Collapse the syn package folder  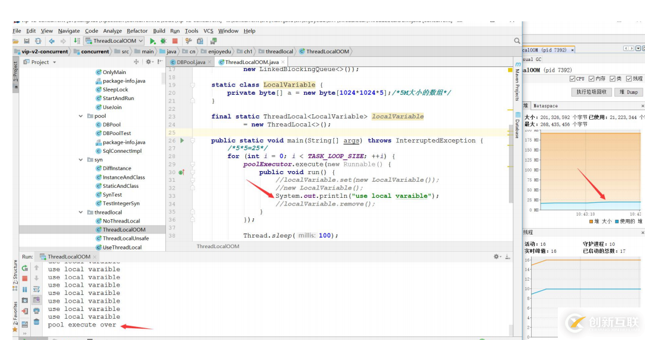point(81,159)
